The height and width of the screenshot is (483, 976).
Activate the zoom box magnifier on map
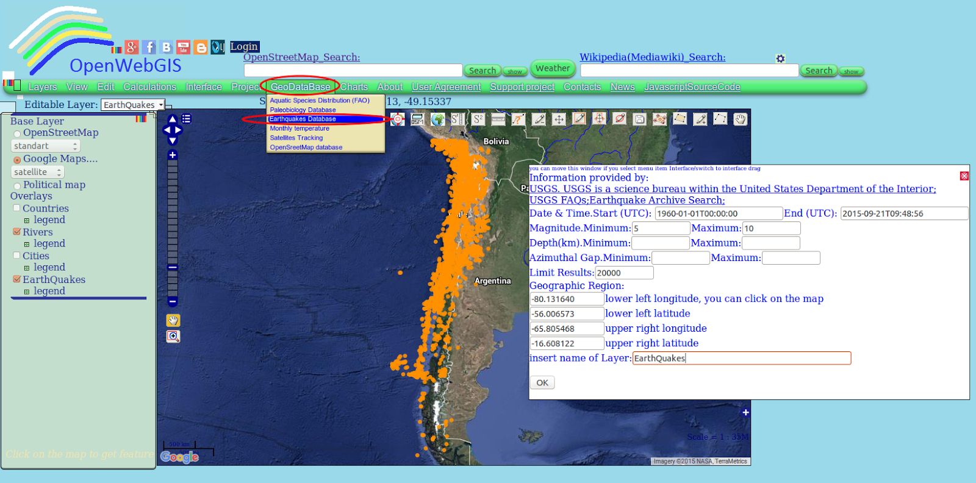click(173, 336)
